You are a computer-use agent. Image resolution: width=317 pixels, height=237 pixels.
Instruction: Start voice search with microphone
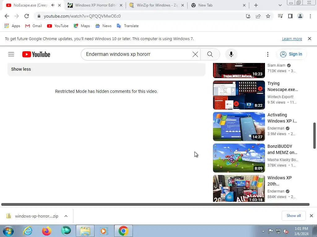point(231,54)
